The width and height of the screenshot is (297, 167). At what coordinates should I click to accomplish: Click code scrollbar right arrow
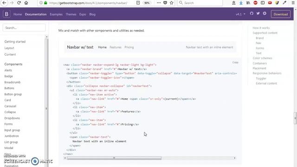[235, 158]
